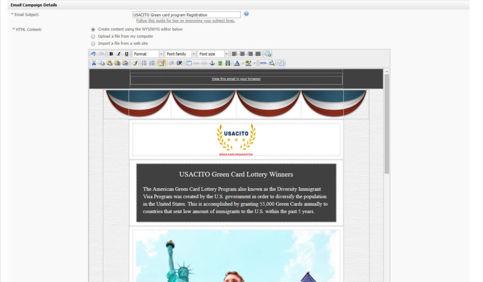Apply italic formatting
Viewport: 483px width, 282px height.
coord(119,54)
